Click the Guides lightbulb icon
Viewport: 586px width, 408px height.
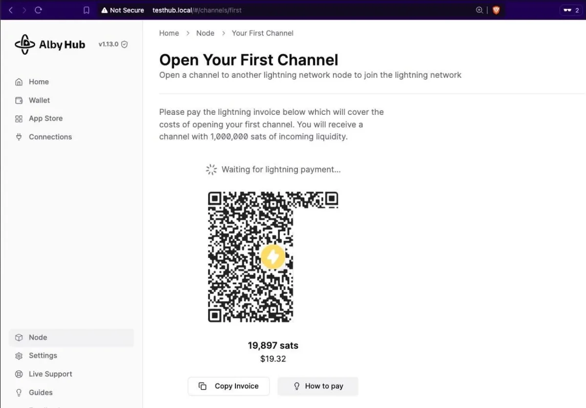(19, 392)
